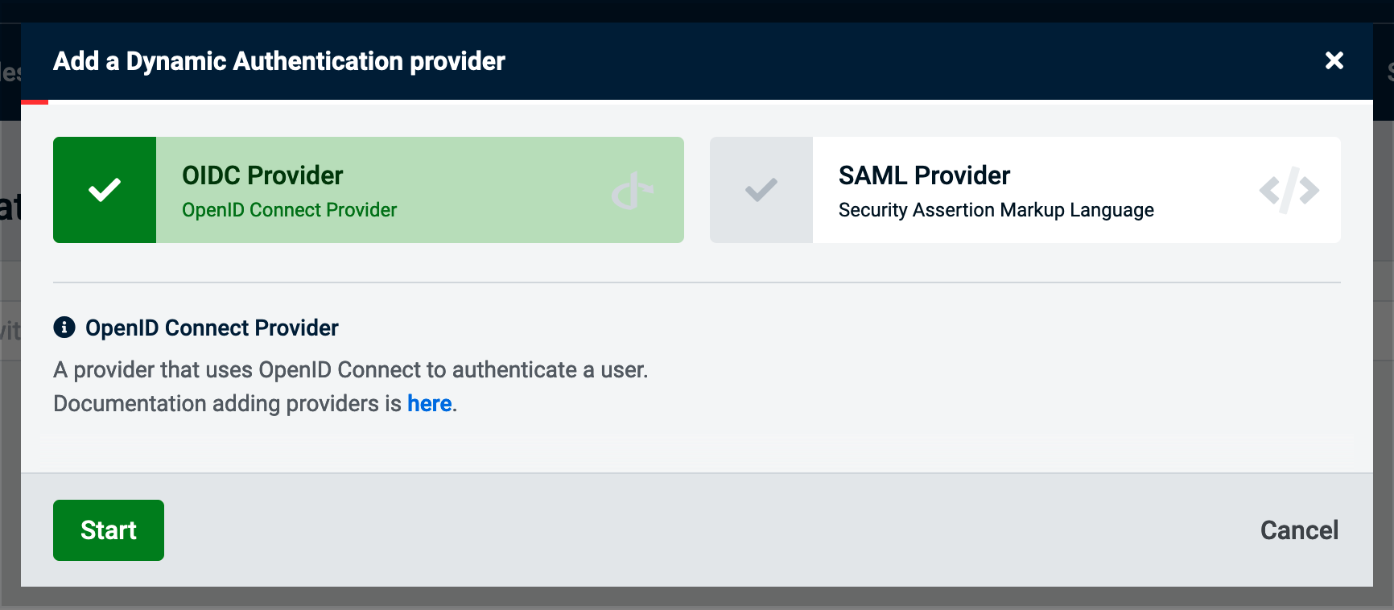Click 'Security Assertion Markup Language' subtitle
The height and width of the screenshot is (610, 1394).
tap(996, 210)
